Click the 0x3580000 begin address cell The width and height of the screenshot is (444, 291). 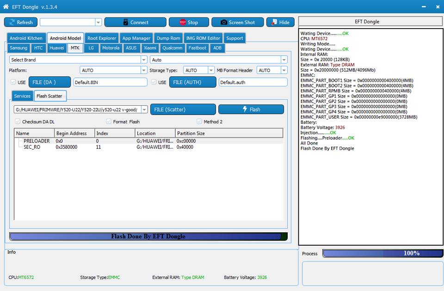coord(66,147)
